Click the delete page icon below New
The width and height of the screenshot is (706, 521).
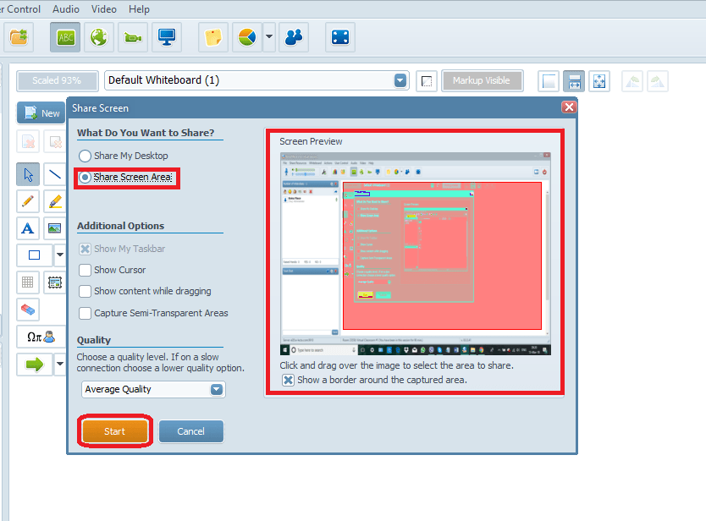(x=28, y=142)
